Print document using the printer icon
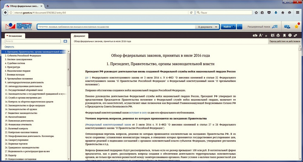This screenshot has width=303, height=162. pyautogui.click(x=278, y=35)
